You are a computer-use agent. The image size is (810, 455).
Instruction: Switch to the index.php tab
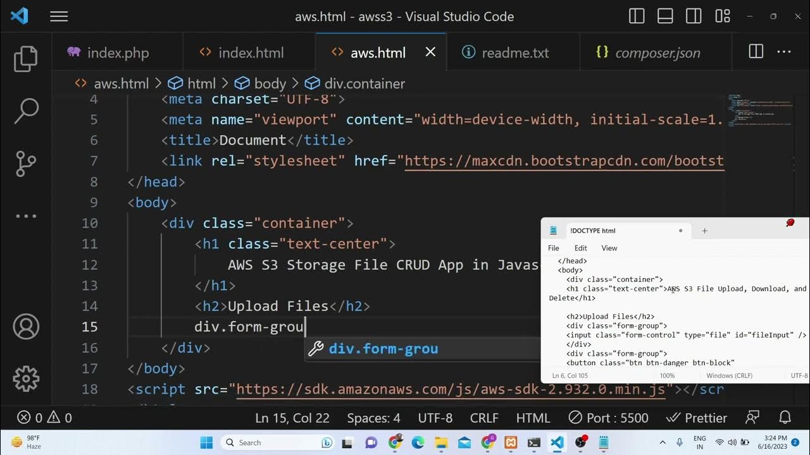pos(117,52)
